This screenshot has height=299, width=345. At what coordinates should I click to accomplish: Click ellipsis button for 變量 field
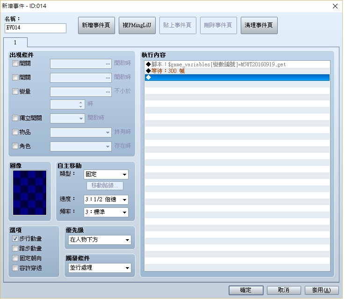(x=108, y=92)
